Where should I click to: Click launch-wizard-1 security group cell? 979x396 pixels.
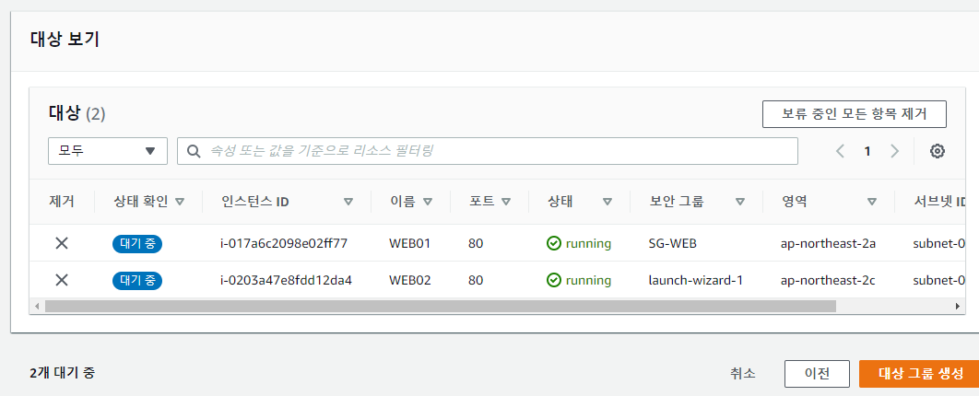696,280
